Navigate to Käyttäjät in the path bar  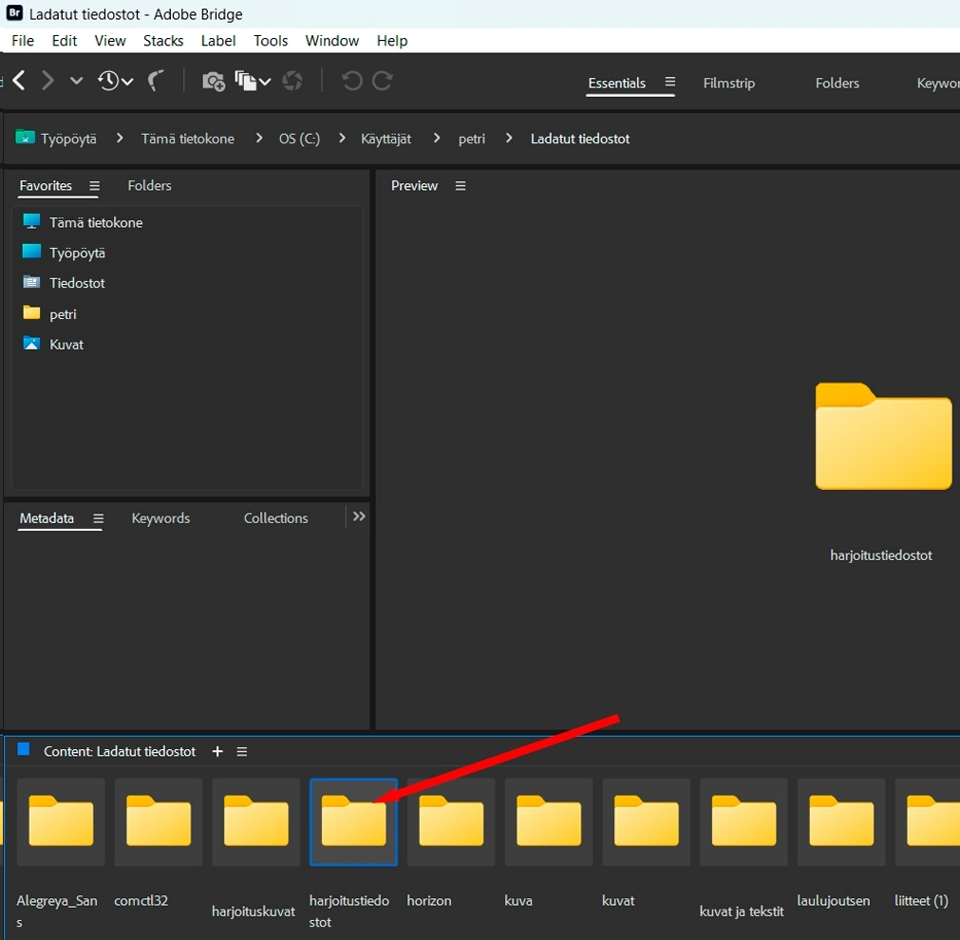(386, 139)
